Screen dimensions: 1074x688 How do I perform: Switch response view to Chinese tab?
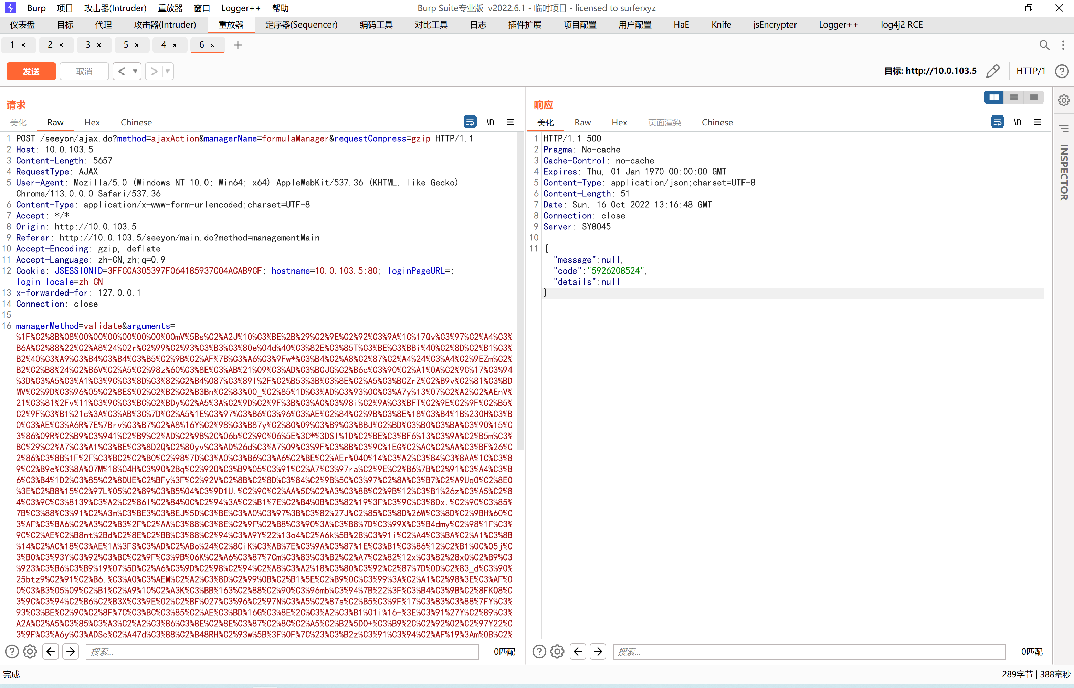click(x=717, y=122)
